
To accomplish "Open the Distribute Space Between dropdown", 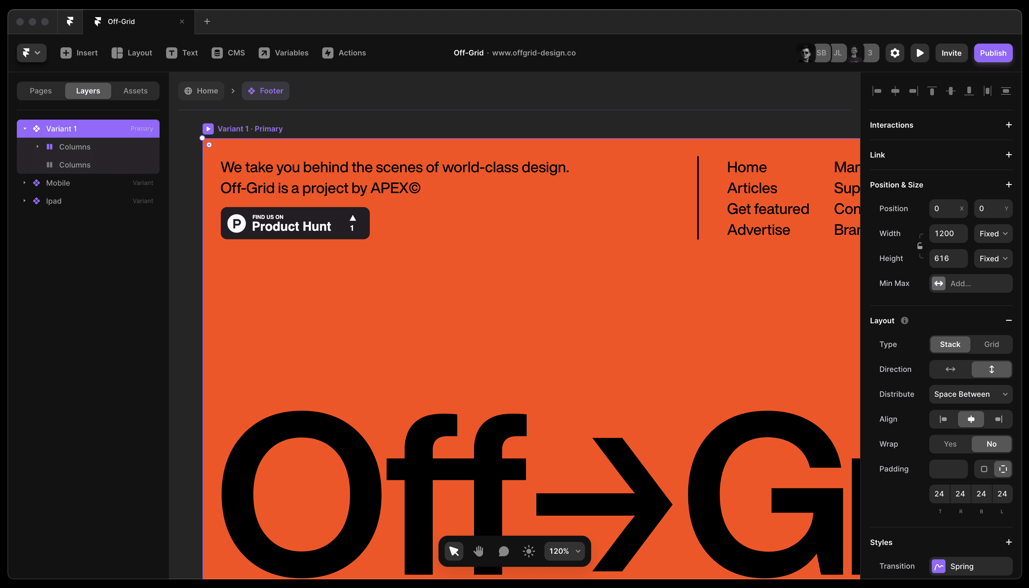I will pyautogui.click(x=970, y=394).
